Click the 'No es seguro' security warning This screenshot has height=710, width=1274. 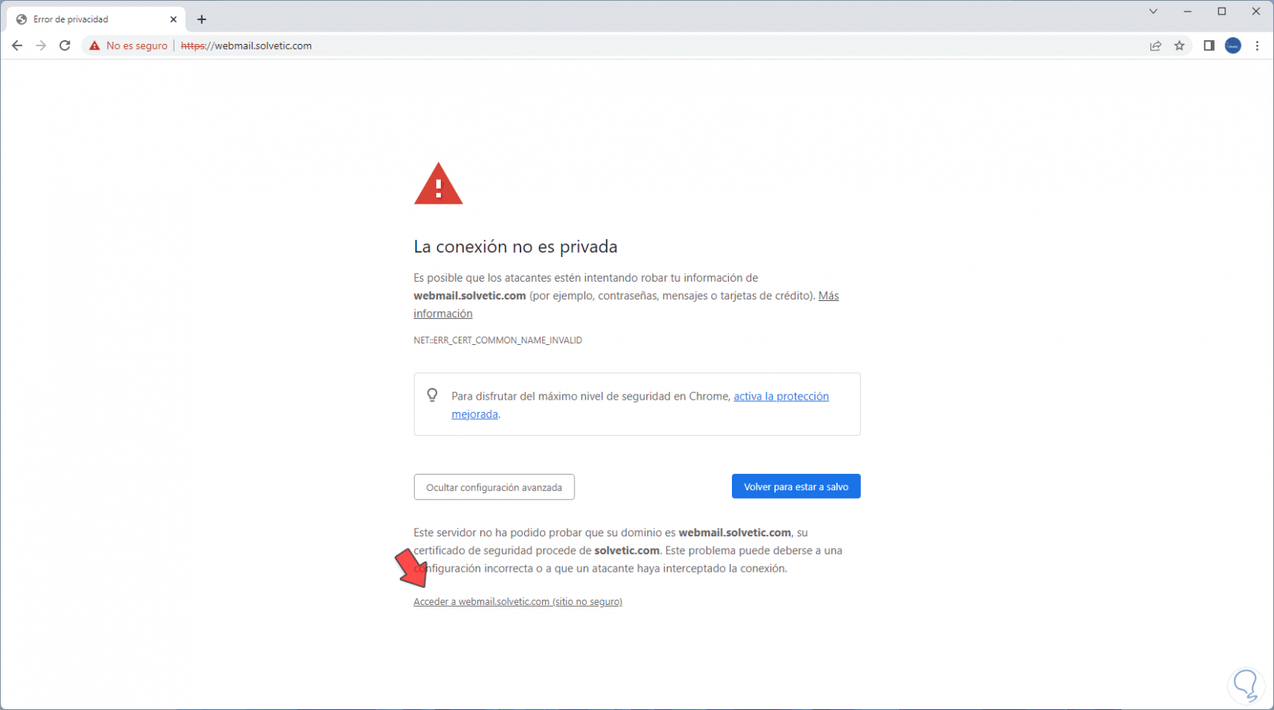[x=128, y=46]
